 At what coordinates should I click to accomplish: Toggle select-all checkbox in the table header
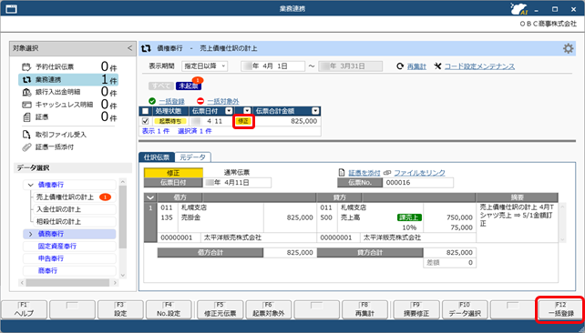(146, 111)
